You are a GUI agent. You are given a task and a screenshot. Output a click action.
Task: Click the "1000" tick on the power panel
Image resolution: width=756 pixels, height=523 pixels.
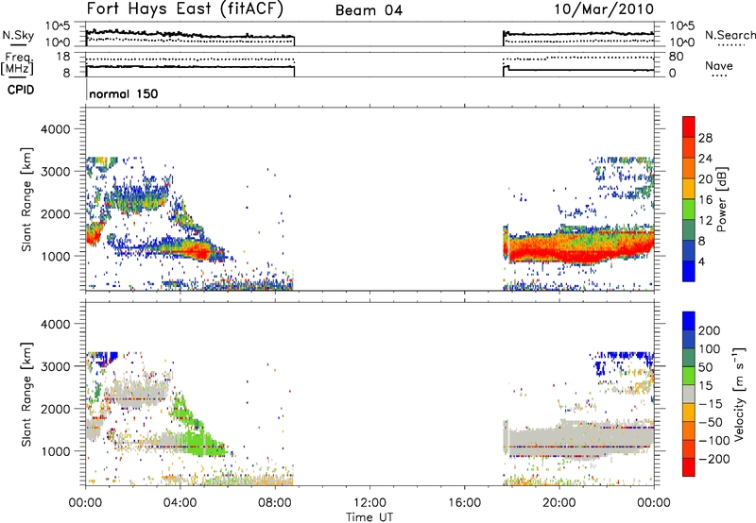(56, 256)
